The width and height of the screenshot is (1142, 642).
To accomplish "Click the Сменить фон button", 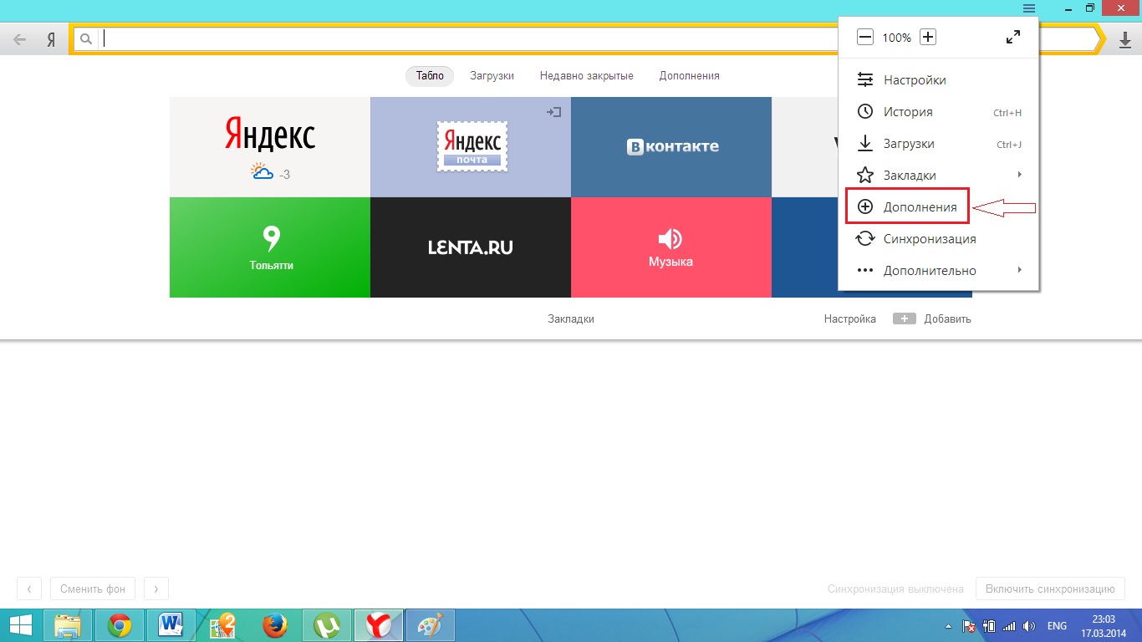I will pos(93,588).
